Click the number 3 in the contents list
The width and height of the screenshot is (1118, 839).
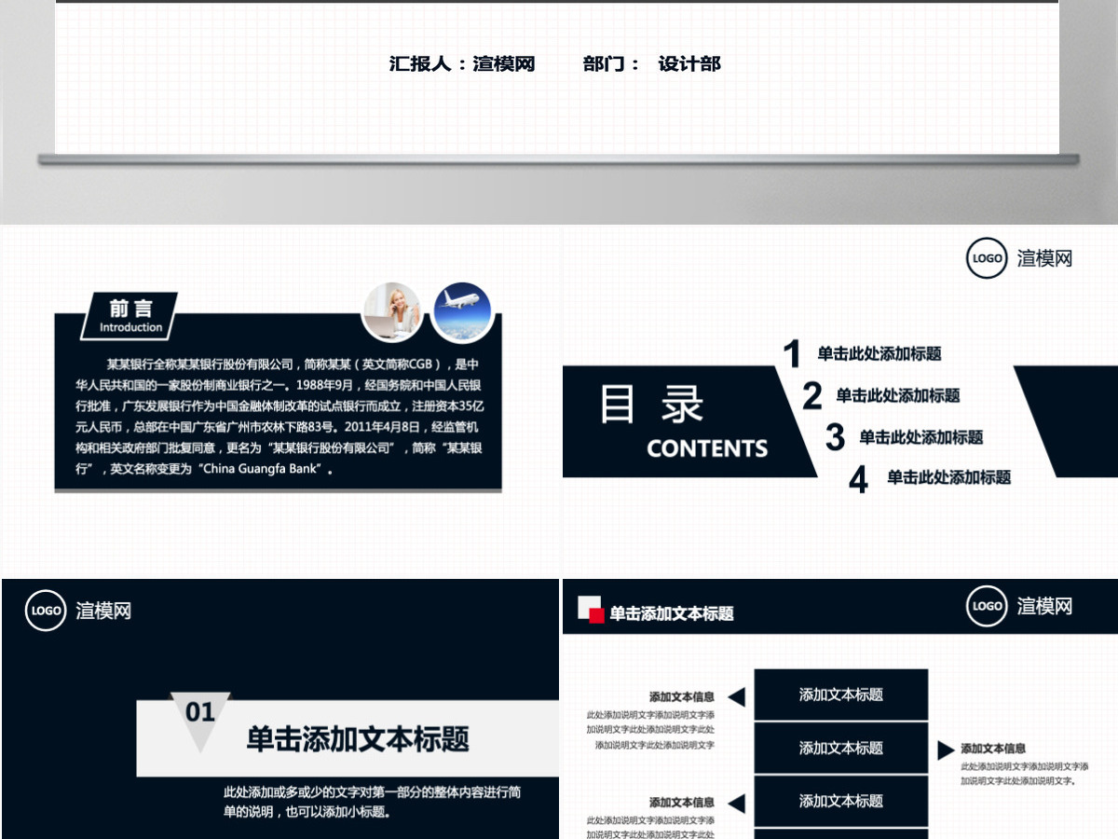point(836,437)
